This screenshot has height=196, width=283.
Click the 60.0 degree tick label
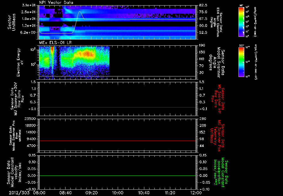click(203, 26)
